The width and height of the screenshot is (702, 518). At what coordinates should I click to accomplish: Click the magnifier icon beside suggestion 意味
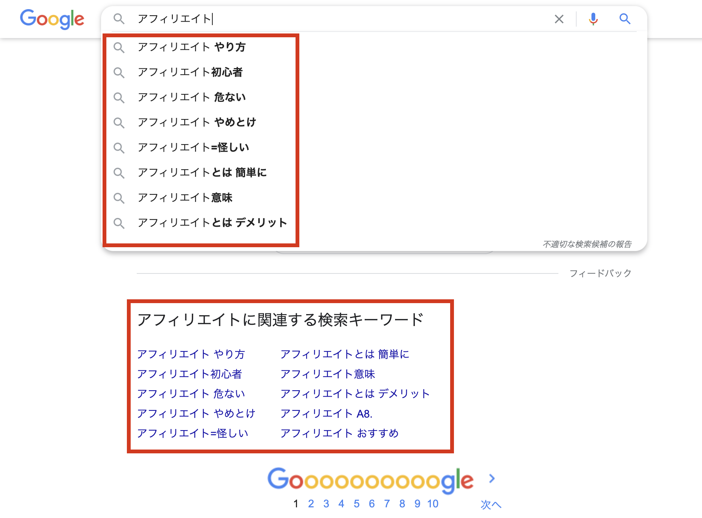[x=119, y=198]
